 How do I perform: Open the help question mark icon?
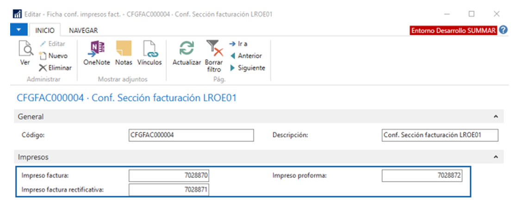(x=503, y=30)
